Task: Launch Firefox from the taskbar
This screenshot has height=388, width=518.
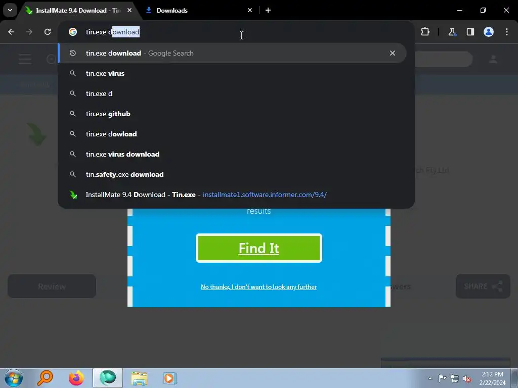Action: coord(76,378)
